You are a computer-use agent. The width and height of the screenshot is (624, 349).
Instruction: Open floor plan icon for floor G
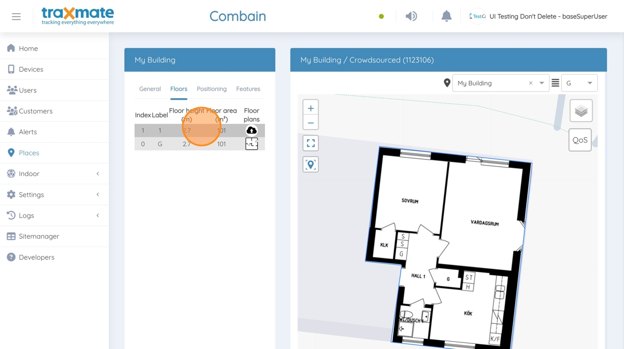pyautogui.click(x=251, y=144)
